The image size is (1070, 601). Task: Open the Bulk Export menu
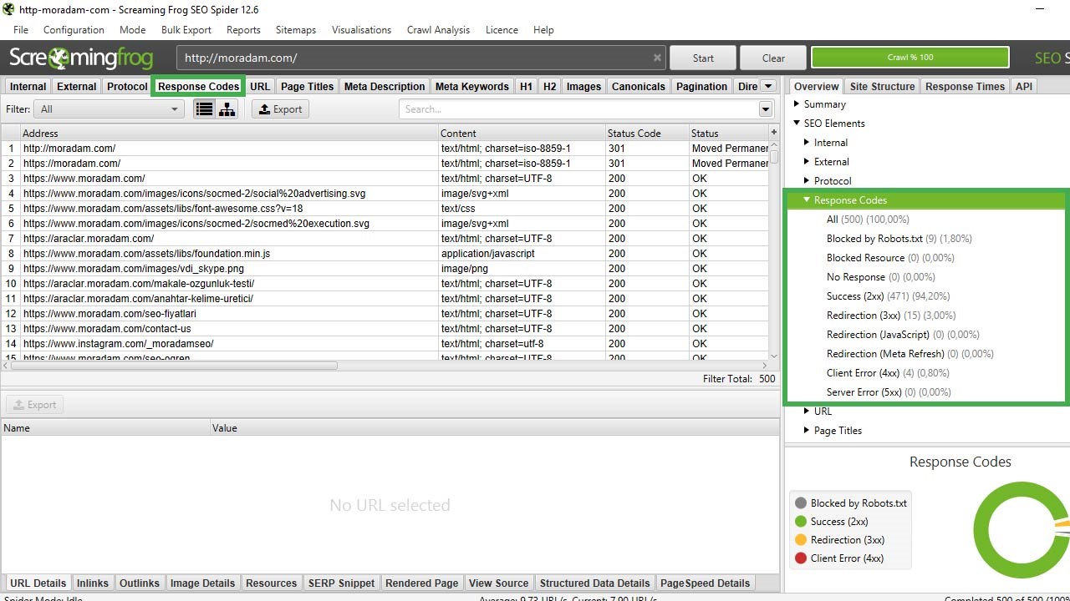[186, 30]
